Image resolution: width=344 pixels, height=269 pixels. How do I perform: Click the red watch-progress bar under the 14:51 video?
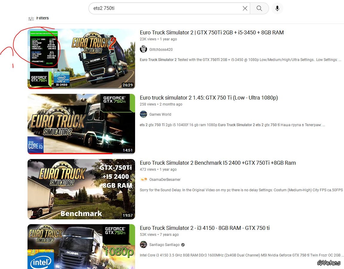click(x=70, y=154)
